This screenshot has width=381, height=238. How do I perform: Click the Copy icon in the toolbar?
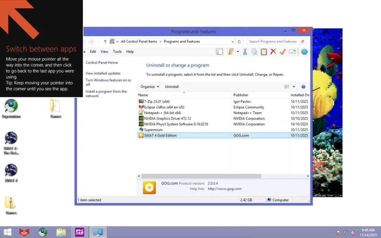tap(254, 52)
